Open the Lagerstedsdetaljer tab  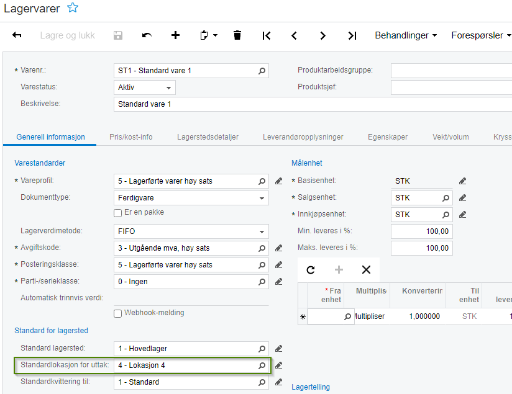[208, 137]
